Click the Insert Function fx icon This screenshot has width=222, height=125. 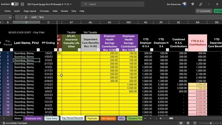click(x=26, y=17)
